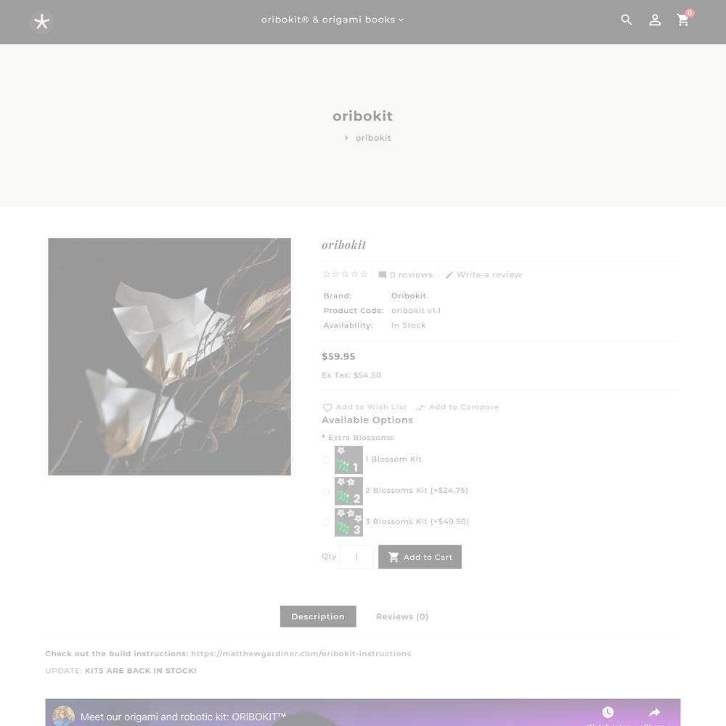
Task: Click the pencil Write a review icon
Action: point(449,275)
